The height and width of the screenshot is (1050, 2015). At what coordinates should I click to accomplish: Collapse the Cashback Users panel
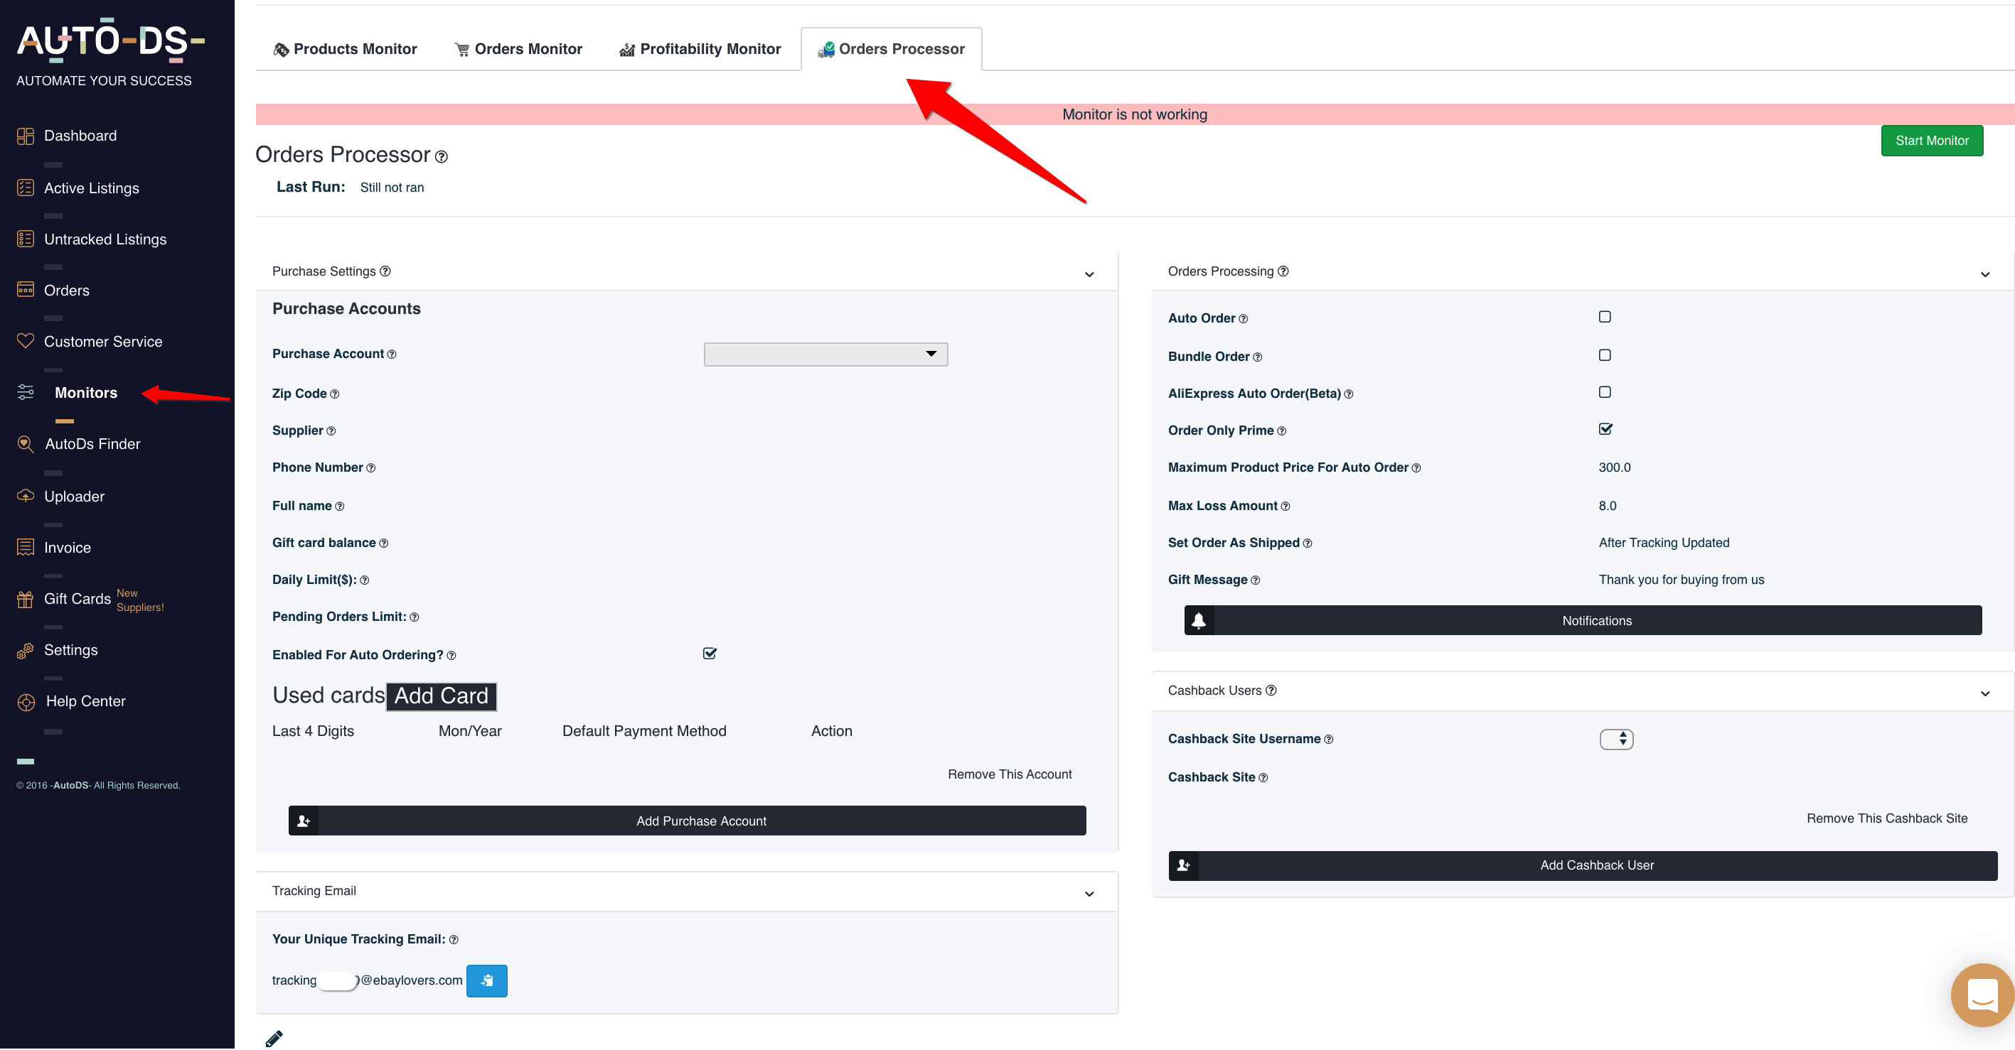coord(1984,693)
